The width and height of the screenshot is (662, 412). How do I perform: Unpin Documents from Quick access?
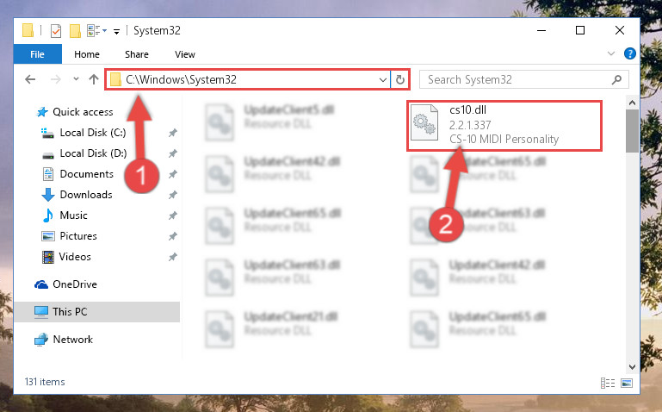(172, 174)
